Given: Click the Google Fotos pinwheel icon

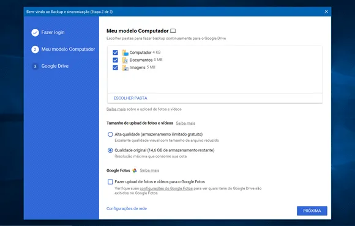Looking at the screenshot, I should [135, 170].
